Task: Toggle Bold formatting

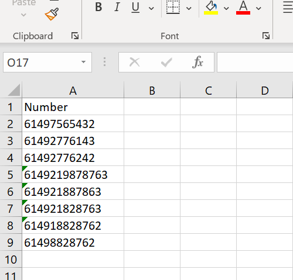Action: coord(98,8)
